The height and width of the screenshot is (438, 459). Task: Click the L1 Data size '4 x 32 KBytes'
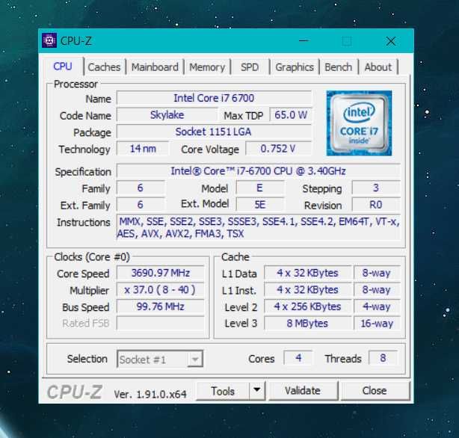pos(308,273)
